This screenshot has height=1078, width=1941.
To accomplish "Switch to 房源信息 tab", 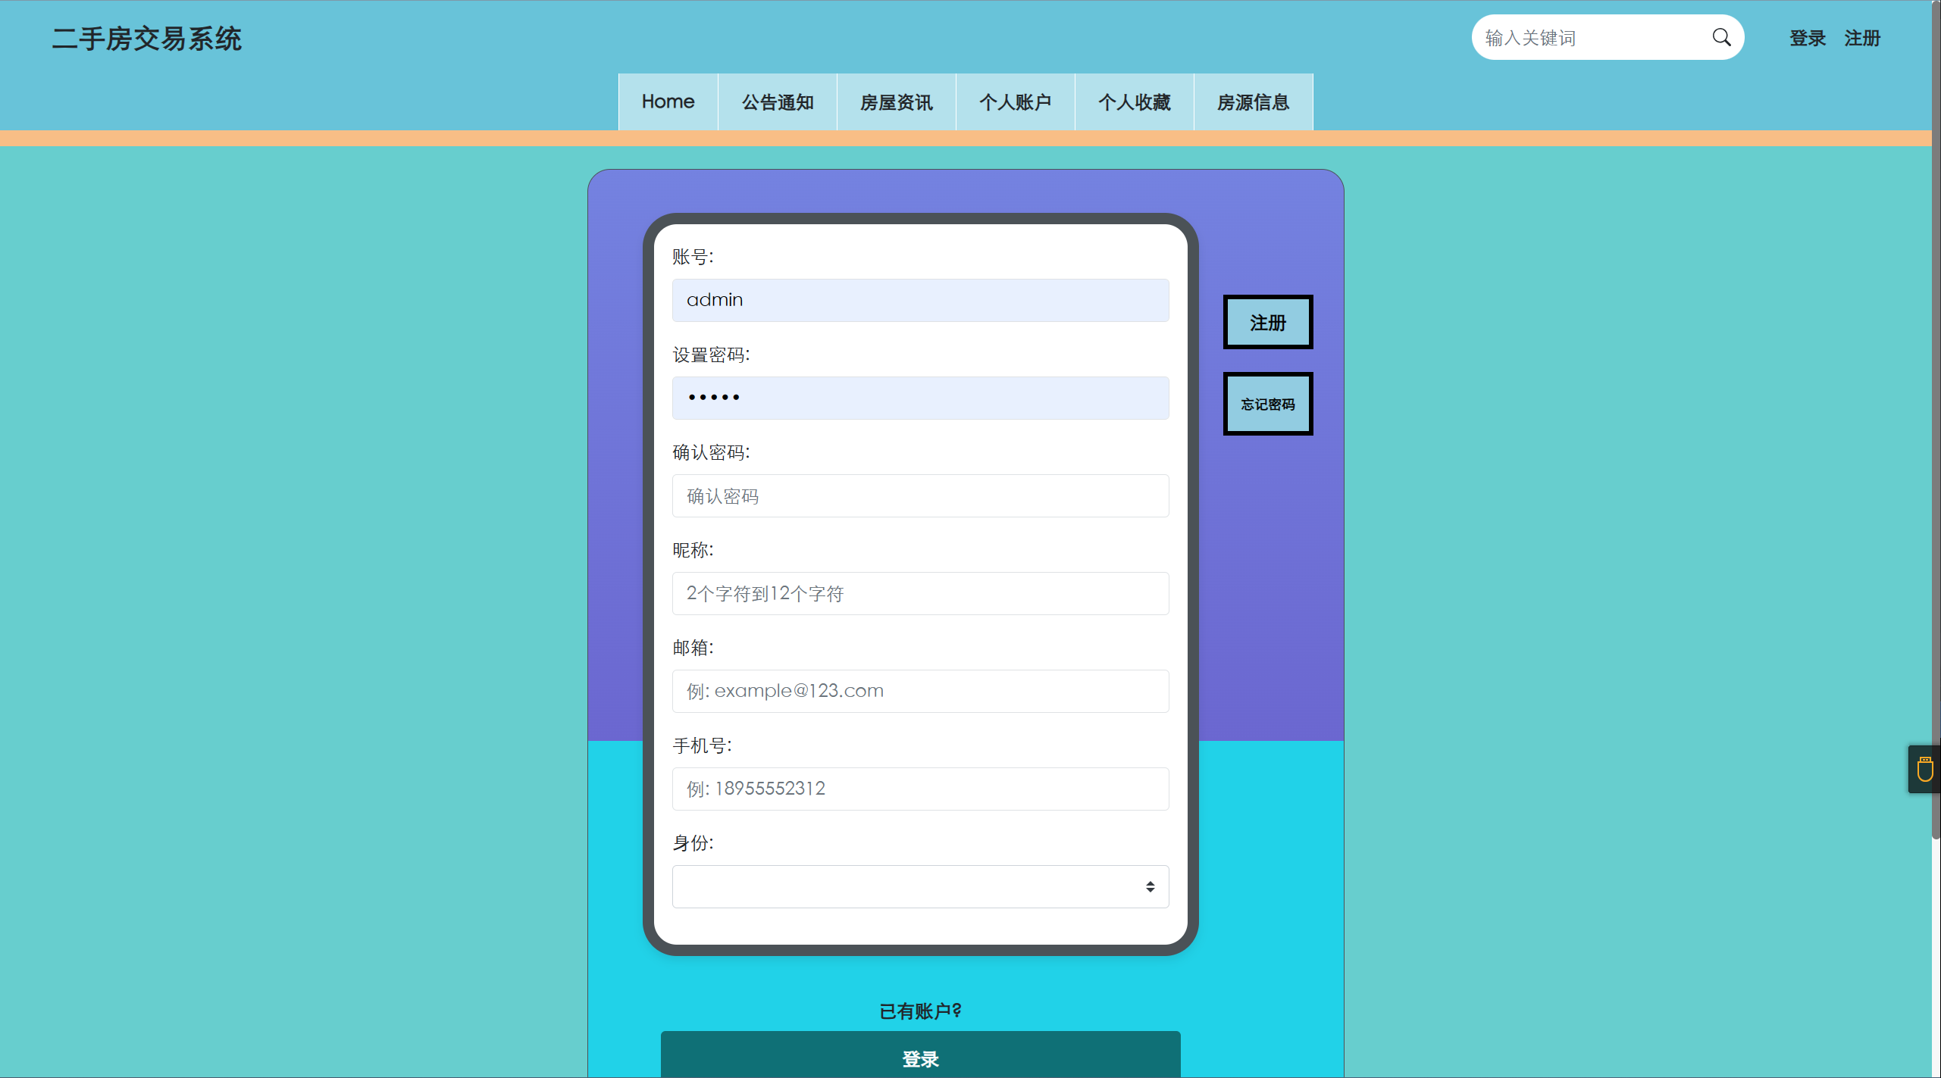I will coord(1253,102).
